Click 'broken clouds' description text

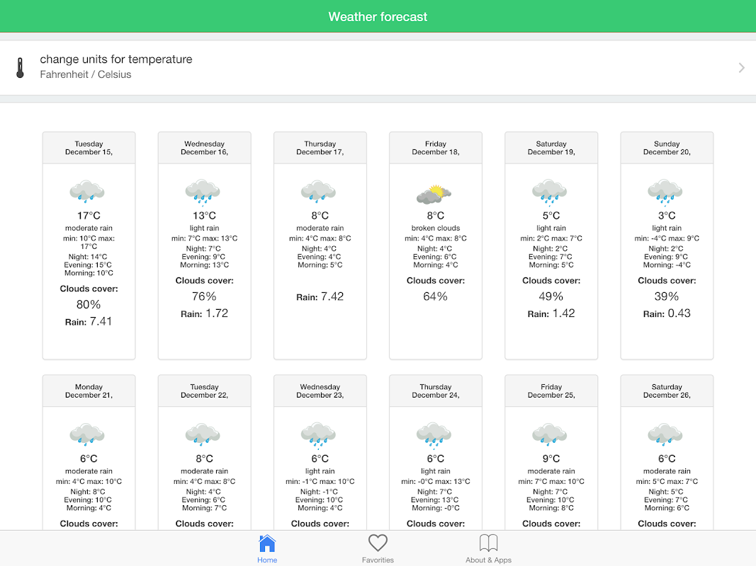tap(436, 228)
